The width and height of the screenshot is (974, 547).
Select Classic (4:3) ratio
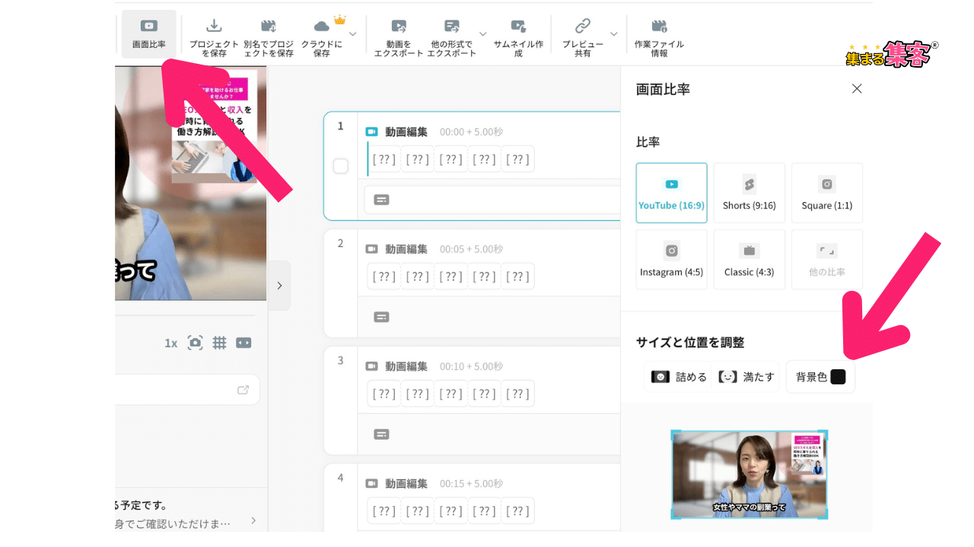[750, 259]
